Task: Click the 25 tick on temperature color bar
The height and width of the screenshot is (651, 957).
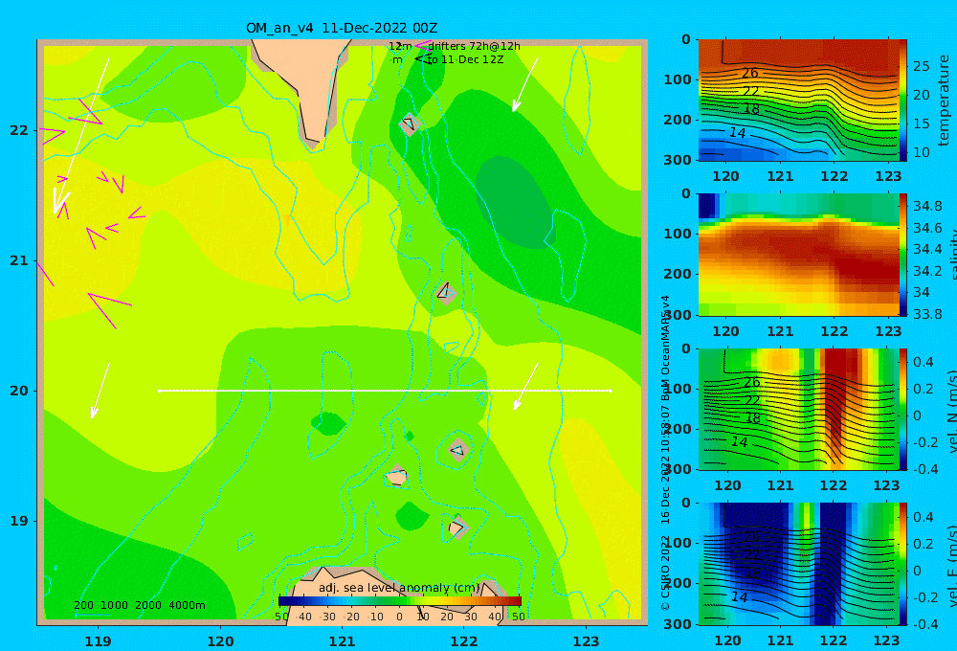Action: click(921, 66)
